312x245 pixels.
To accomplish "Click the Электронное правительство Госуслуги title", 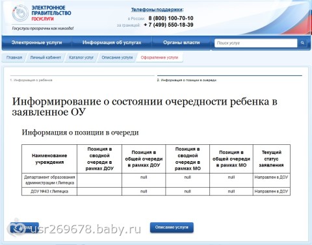I will click(x=51, y=13).
